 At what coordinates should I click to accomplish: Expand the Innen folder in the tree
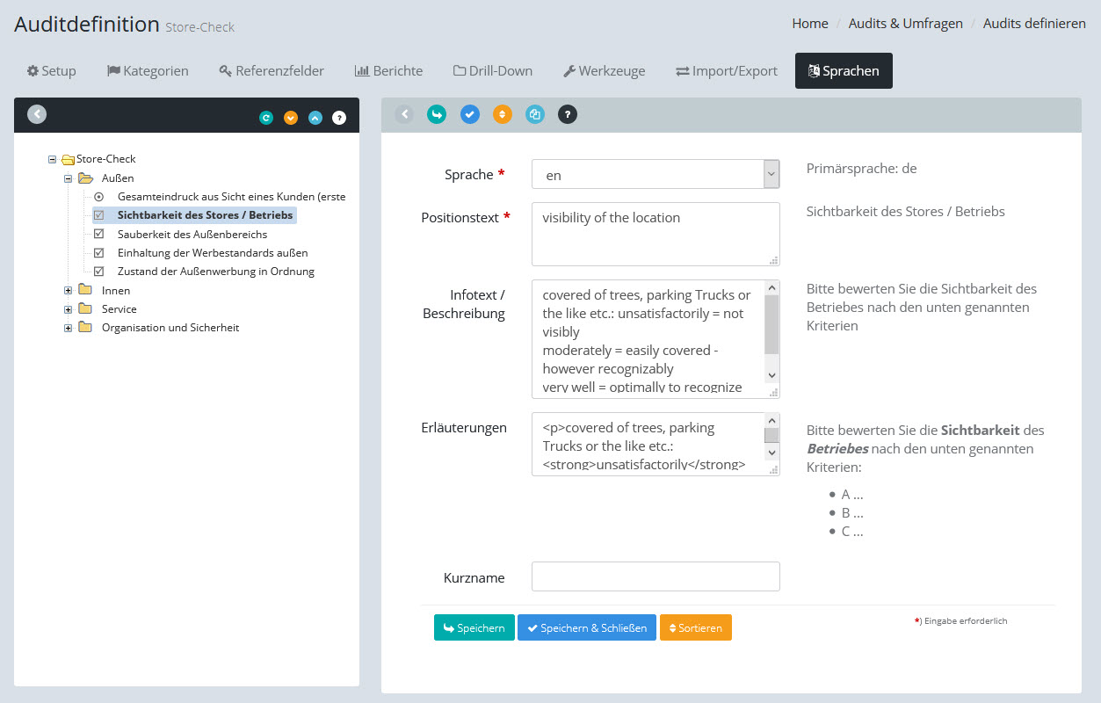[69, 291]
